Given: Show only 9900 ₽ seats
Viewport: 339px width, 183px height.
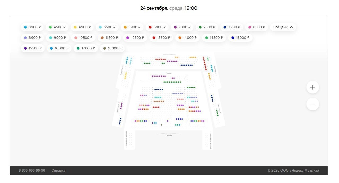Looking at the screenshot, I should (57, 38).
